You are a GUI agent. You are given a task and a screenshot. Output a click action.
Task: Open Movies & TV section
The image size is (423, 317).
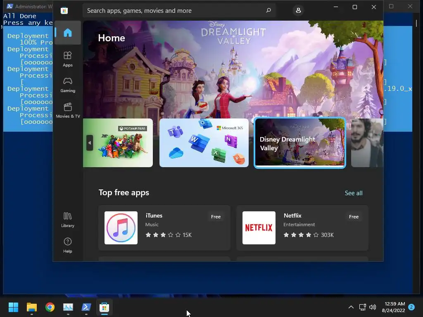(x=68, y=111)
